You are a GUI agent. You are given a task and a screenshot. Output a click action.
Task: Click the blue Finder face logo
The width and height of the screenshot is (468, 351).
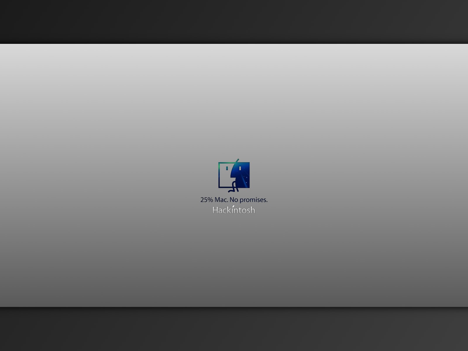pyautogui.click(x=234, y=175)
